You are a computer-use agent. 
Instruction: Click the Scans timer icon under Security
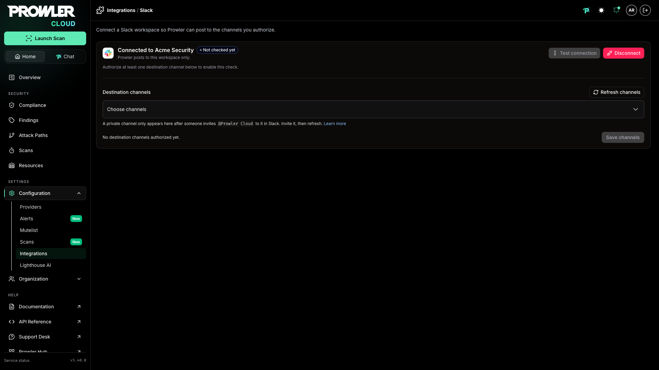click(x=12, y=150)
